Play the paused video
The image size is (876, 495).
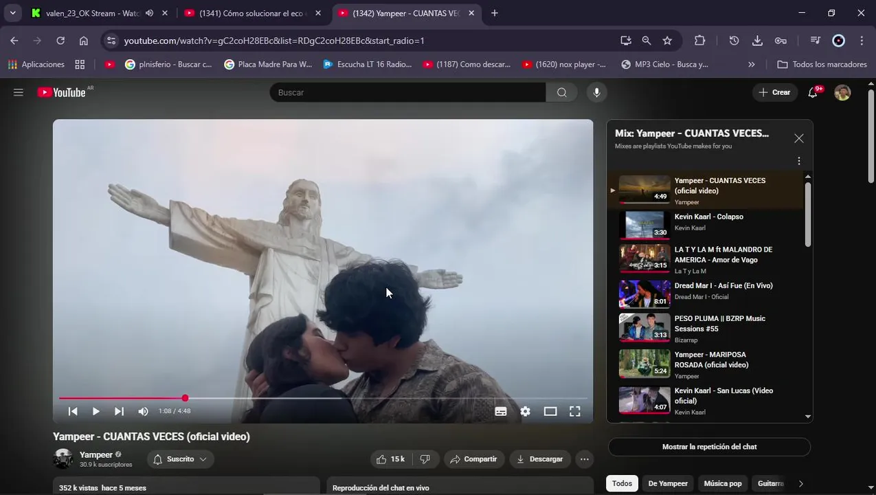pyautogui.click(x=96, y=411)
